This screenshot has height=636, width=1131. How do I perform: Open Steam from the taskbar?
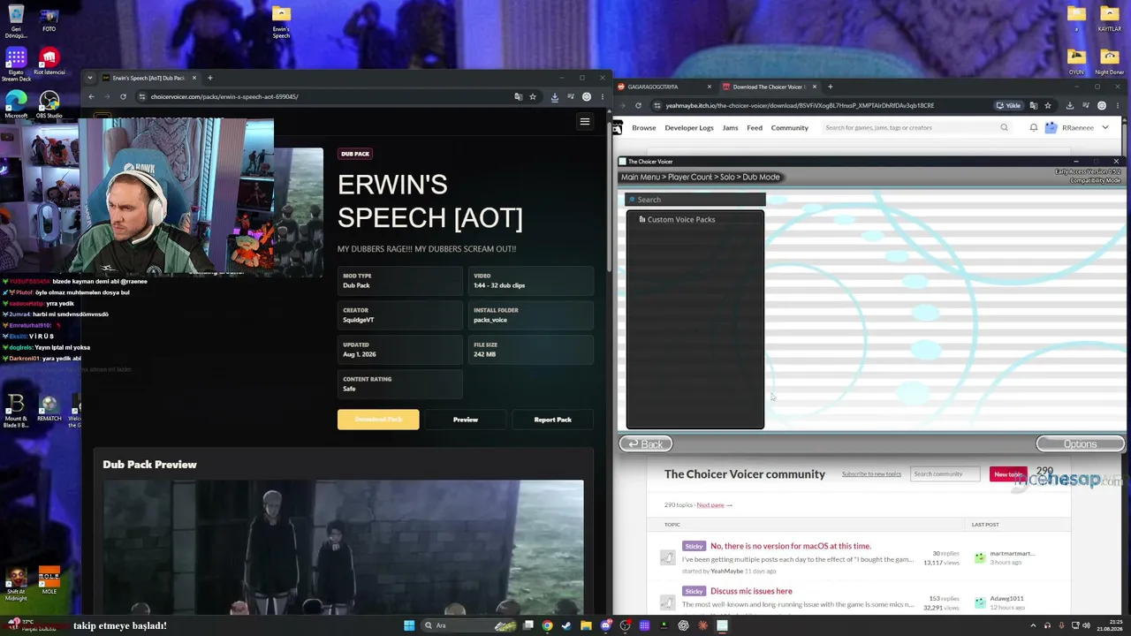click(566, 625)
